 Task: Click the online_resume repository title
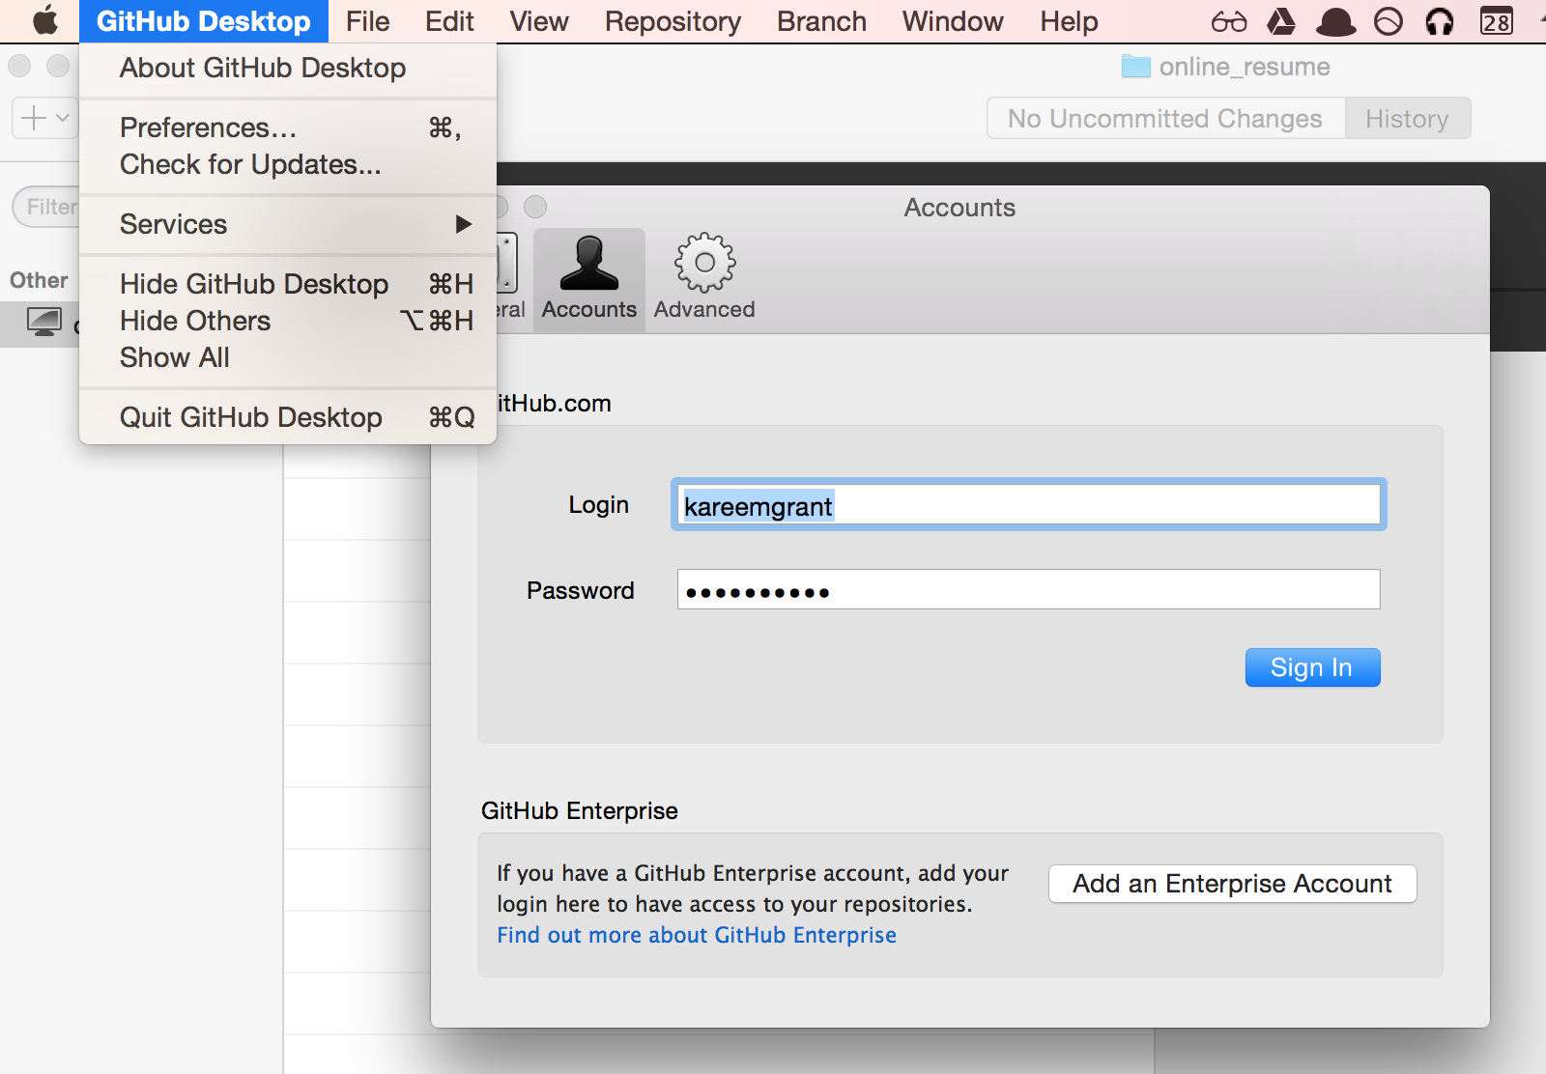1245,67
